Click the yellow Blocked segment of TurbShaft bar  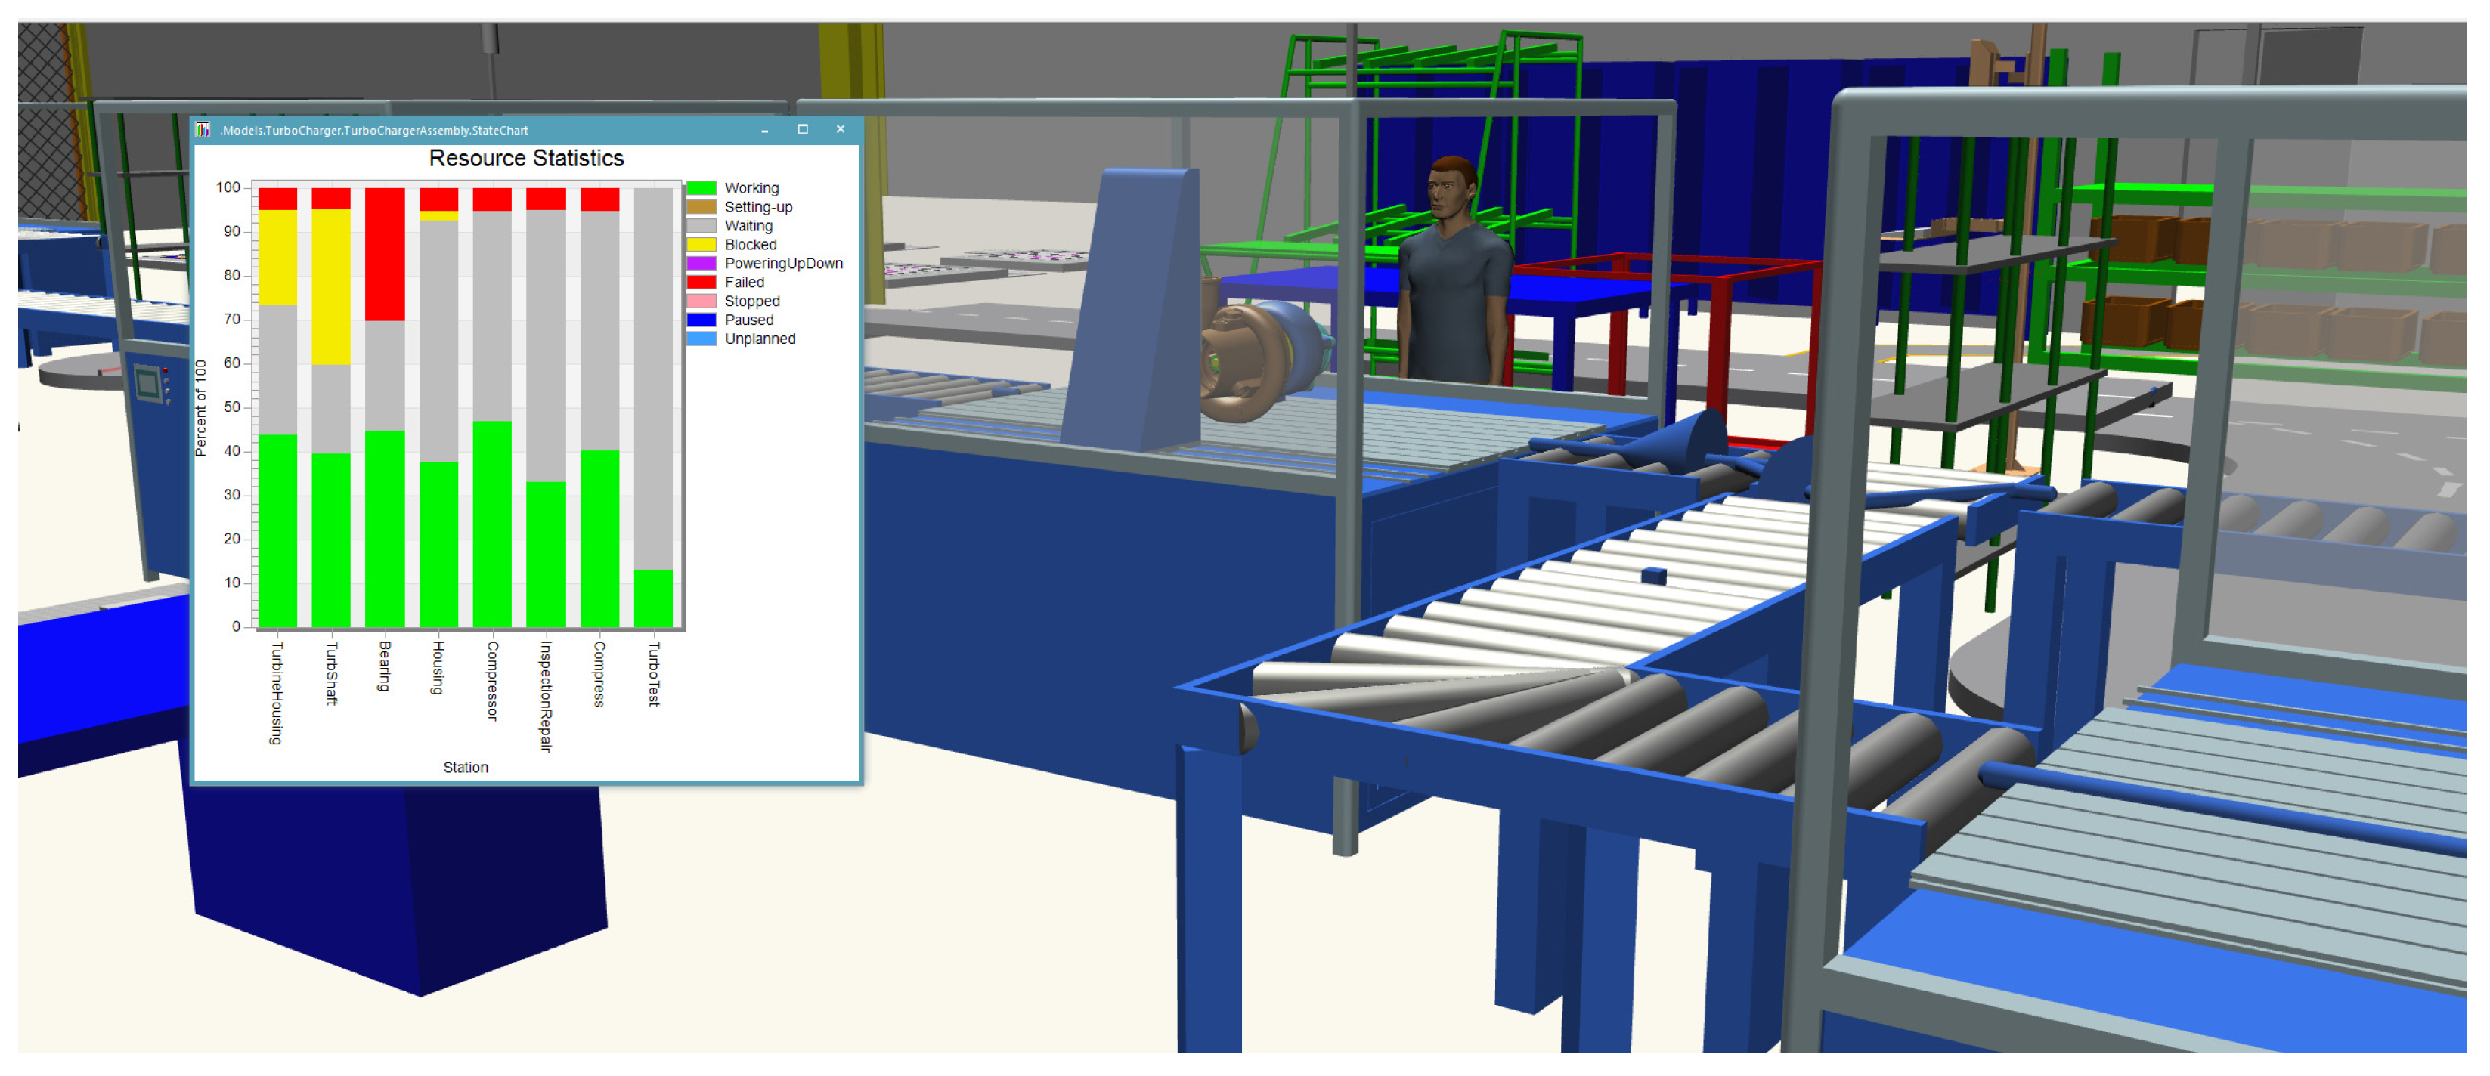pyautogui.click(x=330, y=287)
